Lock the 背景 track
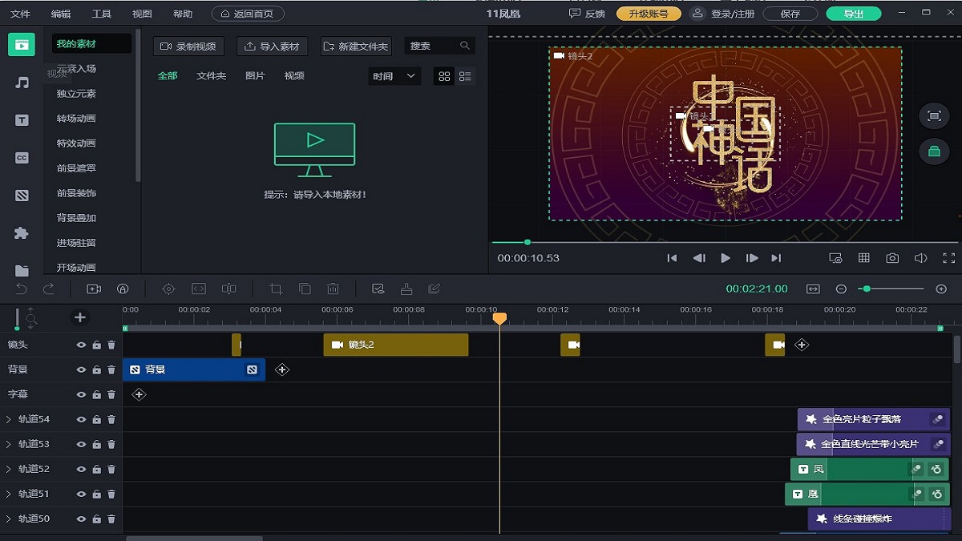Screen dimensions: 962x541 tap(96, 369)
